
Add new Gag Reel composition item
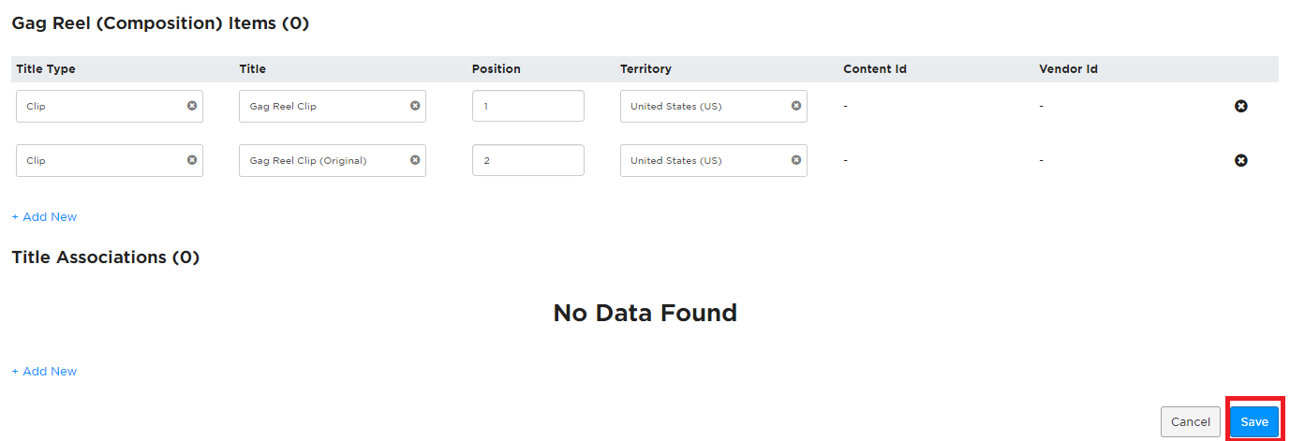(44, 216)
